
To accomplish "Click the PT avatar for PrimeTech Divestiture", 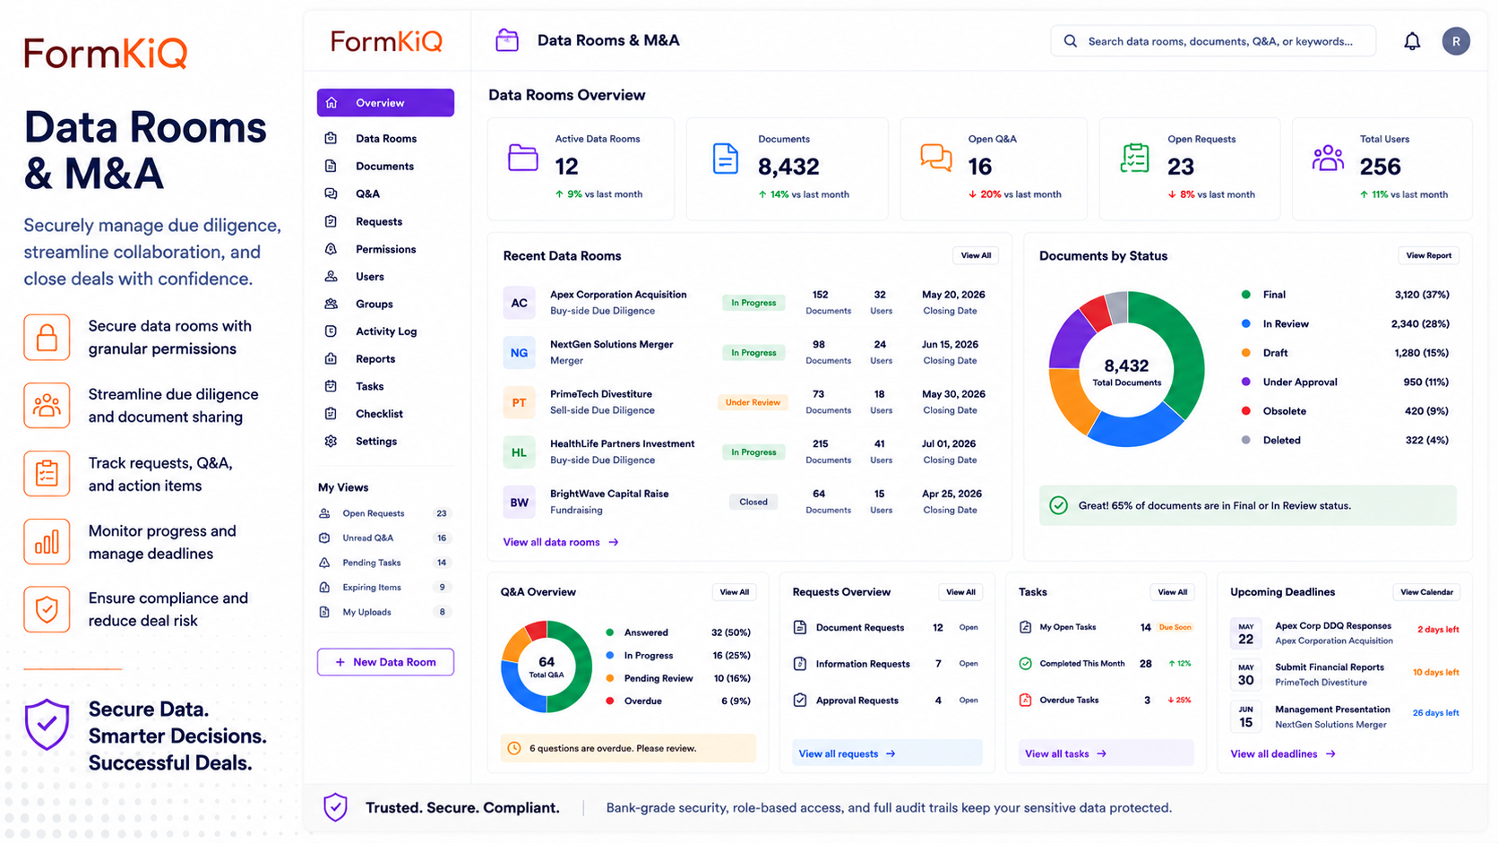I will pos(519,402).
